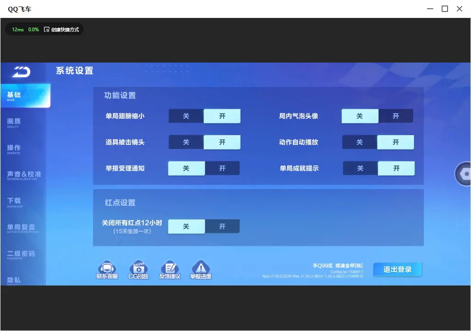Set 单局成就提示 to 开
This screenshot has width=471, height=331.
(396, 168)
